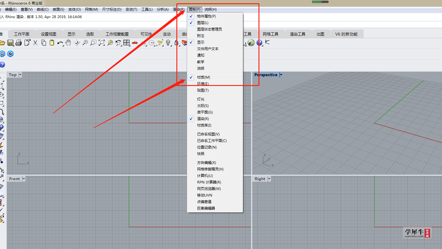Open the Front viewport title dropdown arrow
This screenshot has height=249, width=442.
24,179
